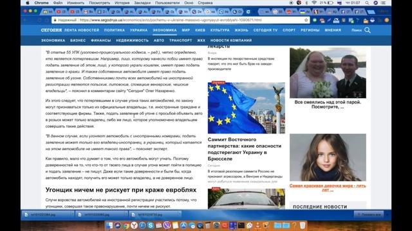Expand options for the third downloaded jpg
Image resolution: width=412 pixels, height=231 pixels.
point(179,214)
